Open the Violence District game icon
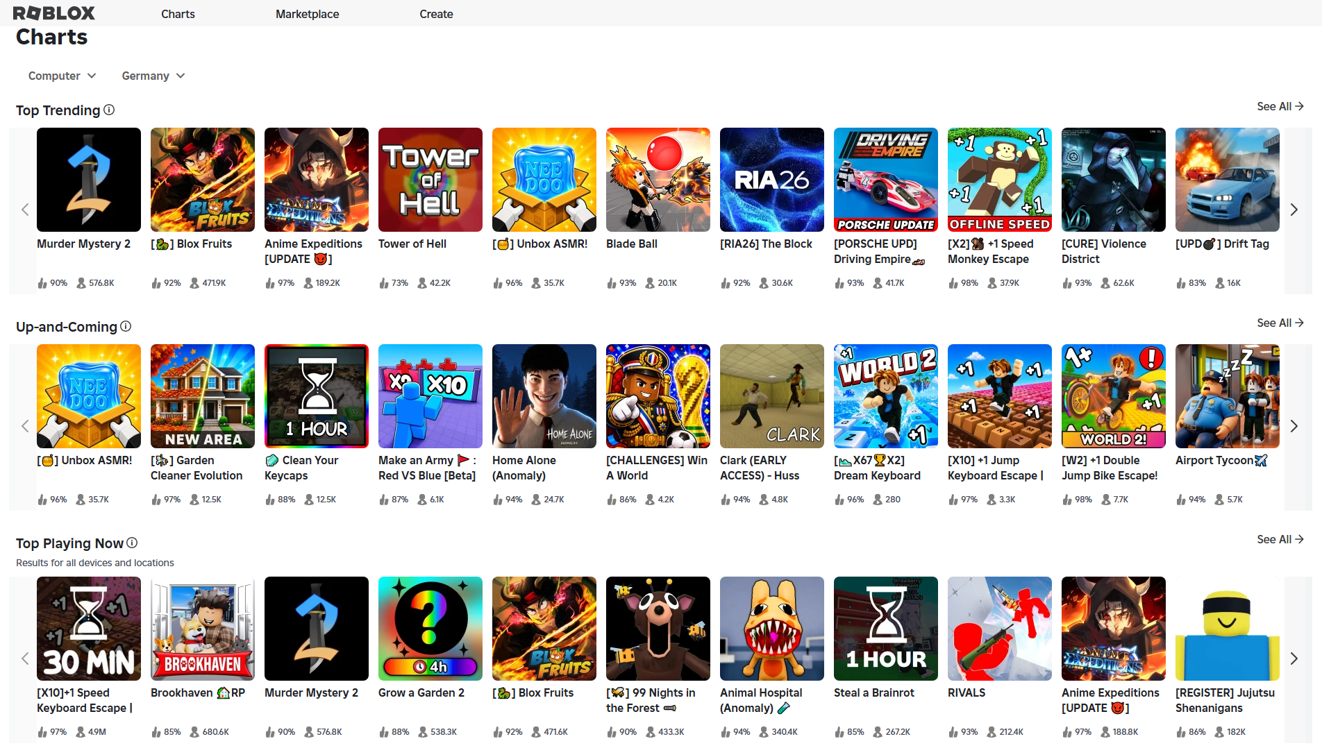1322x748 pixels. 1114,180
